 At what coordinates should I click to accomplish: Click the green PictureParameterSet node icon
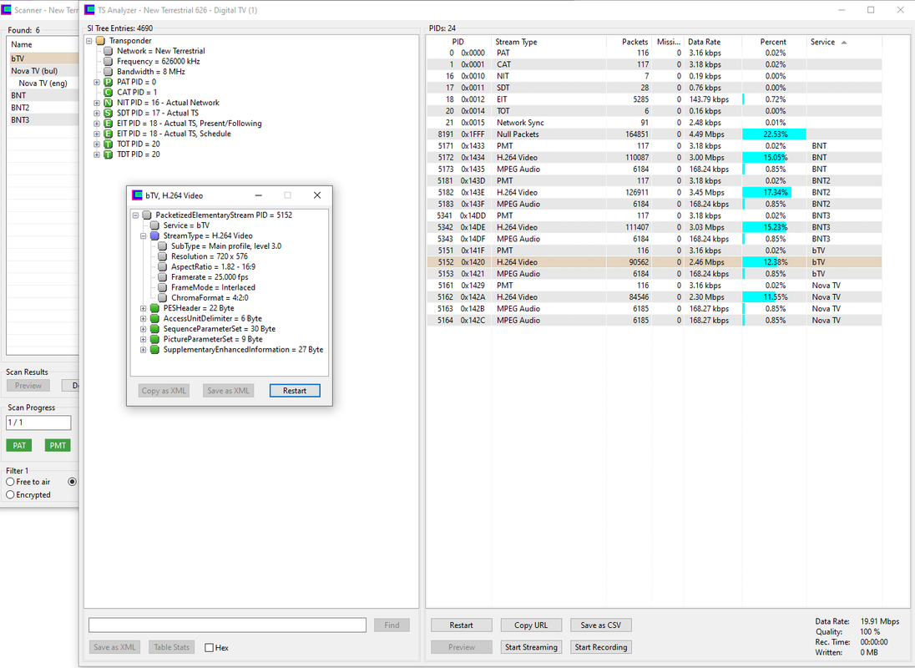point(154,339)
